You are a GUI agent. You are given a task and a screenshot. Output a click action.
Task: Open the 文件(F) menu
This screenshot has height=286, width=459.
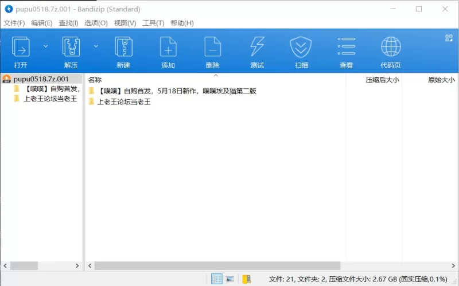tap(14, 23)
